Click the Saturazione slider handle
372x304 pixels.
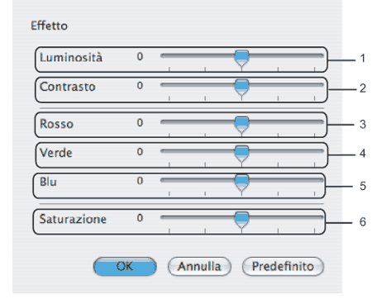(241, 220)
